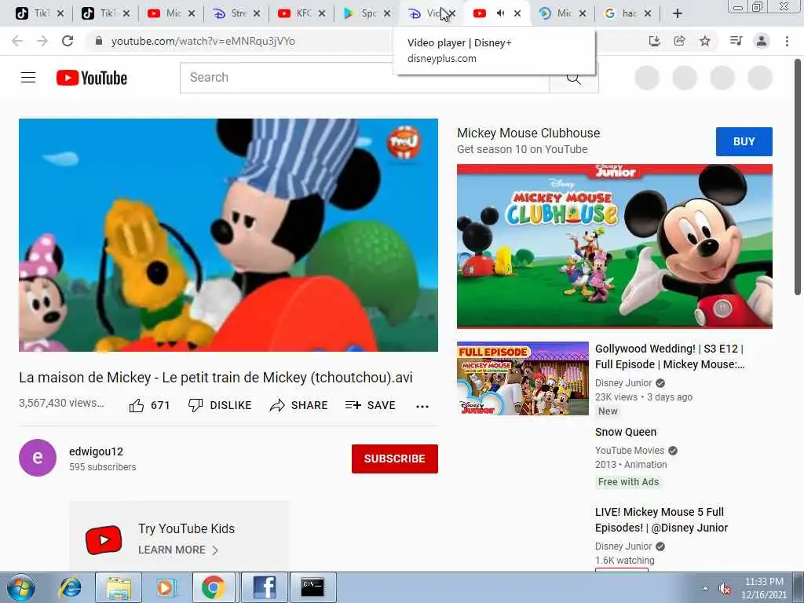Viewport: 804px width, 603px height.
Task: Click the main video player
Action: tap(228, 235)
